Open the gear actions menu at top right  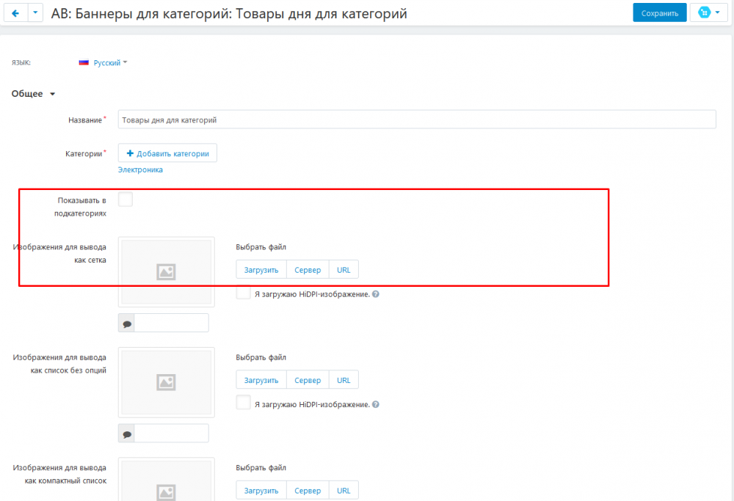coord(708,13)
